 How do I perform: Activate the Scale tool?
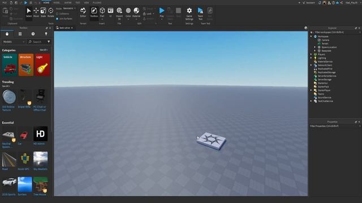43,12
